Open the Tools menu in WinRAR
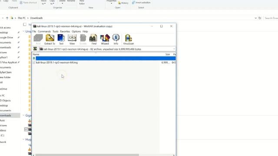The width and height of the screenshot is (278, 156). (x=55, y=32)
